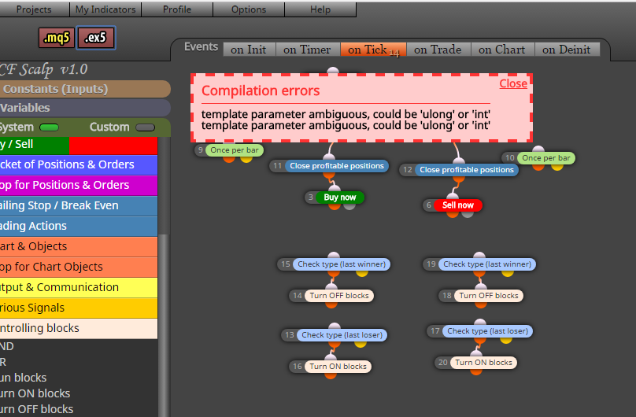Open the Options menu
This screenshot has height=417, width=636.
(x=249, y=9)
